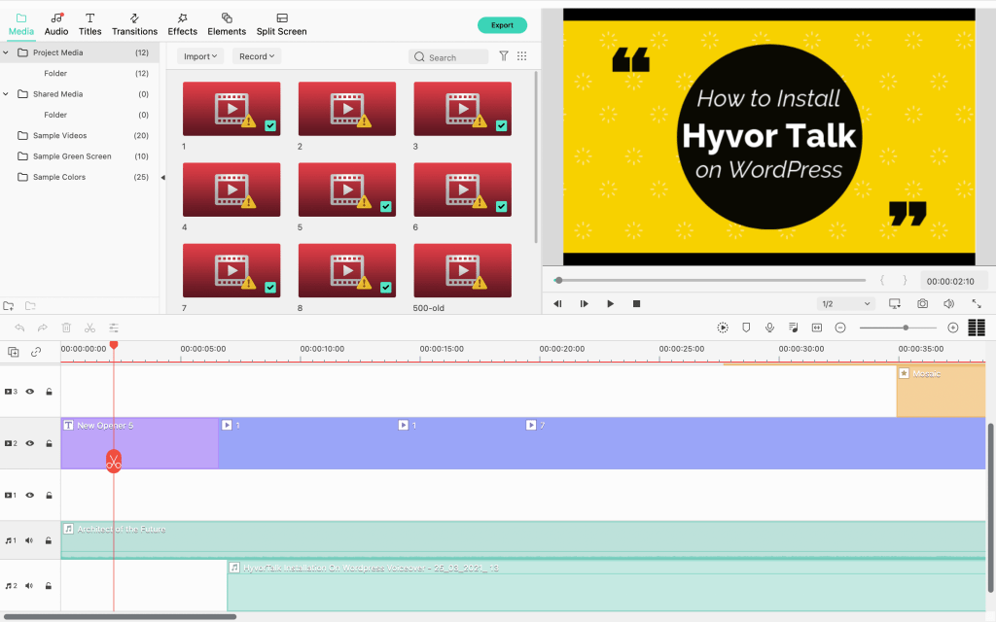Viewport: 996px width, 622px height.
Task: Click the delete trash icon above the timeline
Action: pos(66,328)
